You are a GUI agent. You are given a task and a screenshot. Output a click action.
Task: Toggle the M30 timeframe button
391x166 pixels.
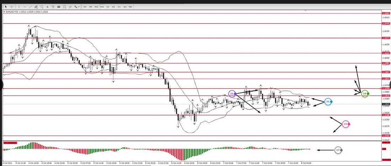102,7
